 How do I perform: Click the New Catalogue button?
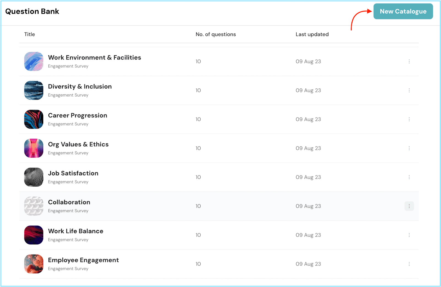pyautogui.click(x=403, y=12)
